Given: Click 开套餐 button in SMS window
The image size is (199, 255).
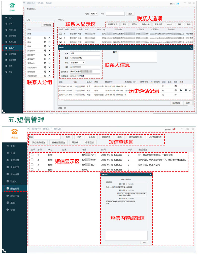Looking at the screenshot, I should click(75, 142).
